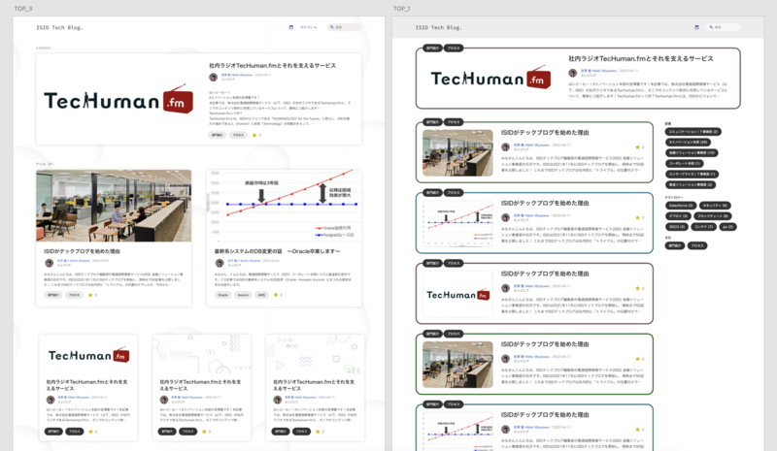Screen dimensions: 777x451
Task: Click the star under the office-photo Pick Up card
Action: point(90,295)
